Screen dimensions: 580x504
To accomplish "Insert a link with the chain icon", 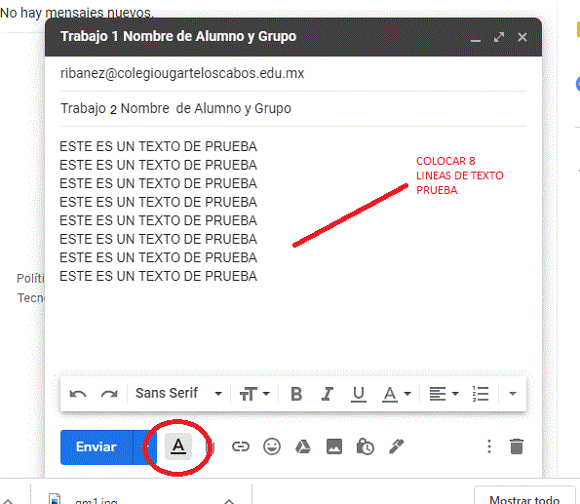I will pyautogui.click(x=241, y=446).
